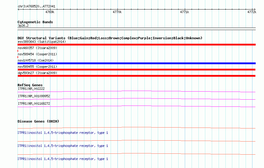Viewport: 264px width, 168px height.
Task: Click the blue gain bar for nsv1005718
Action: (x=136, y=63)
